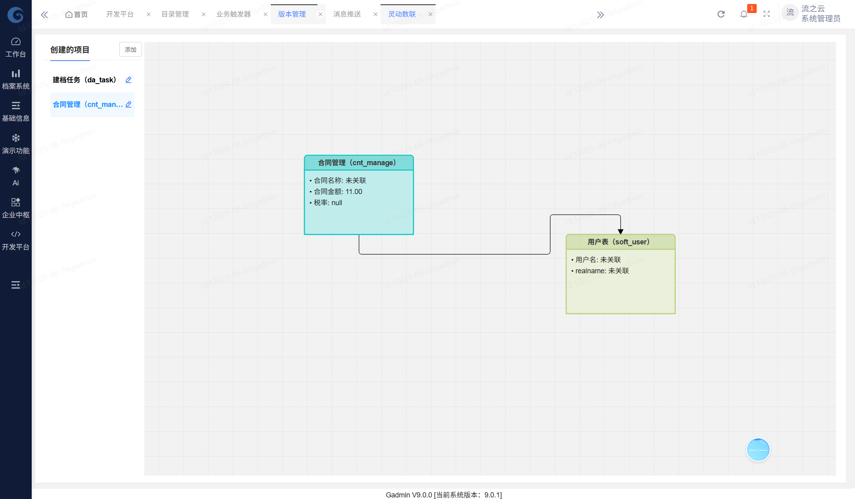Click the refresh page icon
Image resolution: width=855 pixels, height=499 pixels.
point(721,14)
